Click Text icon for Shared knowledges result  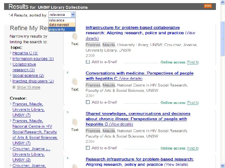(x=75, y=122)
